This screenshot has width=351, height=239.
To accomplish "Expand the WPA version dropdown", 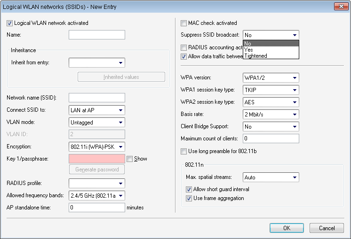I will pos(295,77).
